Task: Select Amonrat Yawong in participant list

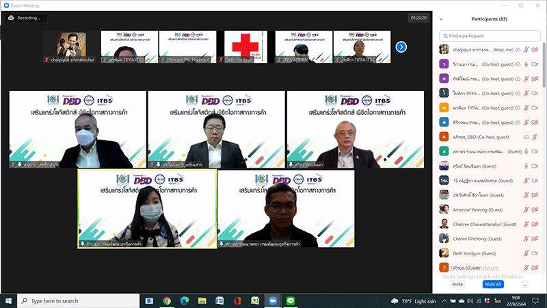Action: pyautogui.click(x=479, y=210)
